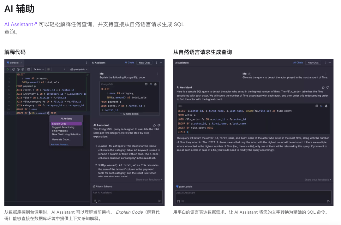Click the rightmost icon on SQL snippet header
The height and width of the screenshot is (225, 341).
(326, 106)
